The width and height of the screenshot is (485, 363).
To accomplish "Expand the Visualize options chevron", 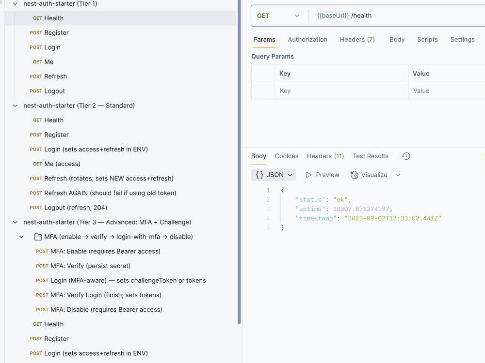I will tap(398, 175).
